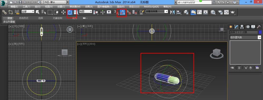The image size is (263, 100).
Task: Toggle the Graphite Ribbon display icon
Action: point(193,12)
